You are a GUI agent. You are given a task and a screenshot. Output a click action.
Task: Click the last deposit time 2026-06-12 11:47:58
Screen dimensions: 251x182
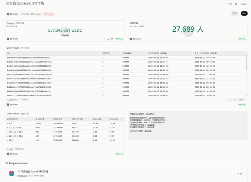click(205, 79)
